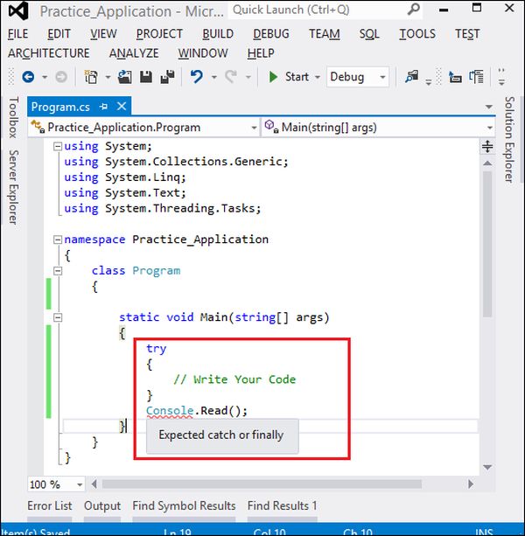The height and width of the screenshot is (536, 525).
Task: Open the New Project dropdown arrow
Action: tap(108, 77)
